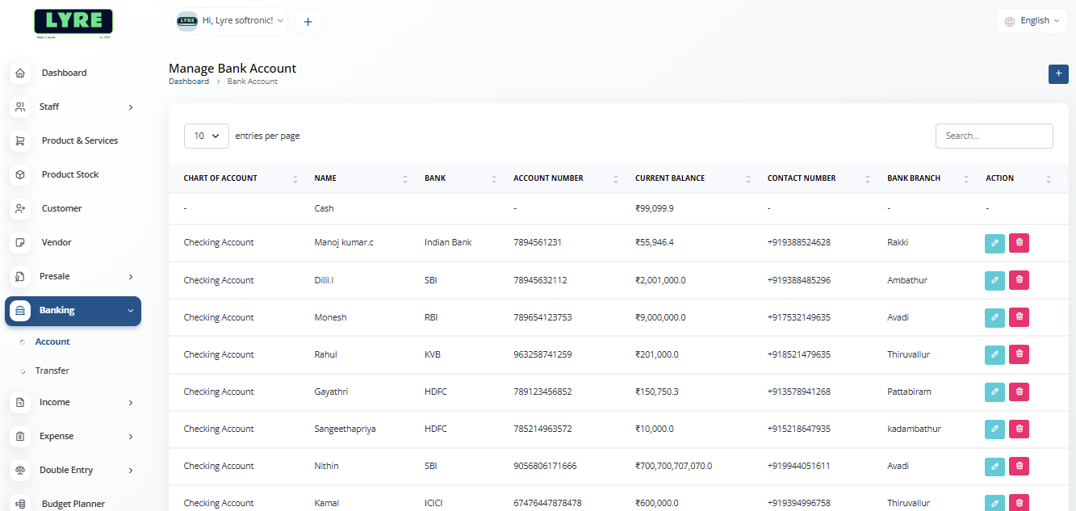Click the Dashboard breadcrumb link

coord(188,82)
